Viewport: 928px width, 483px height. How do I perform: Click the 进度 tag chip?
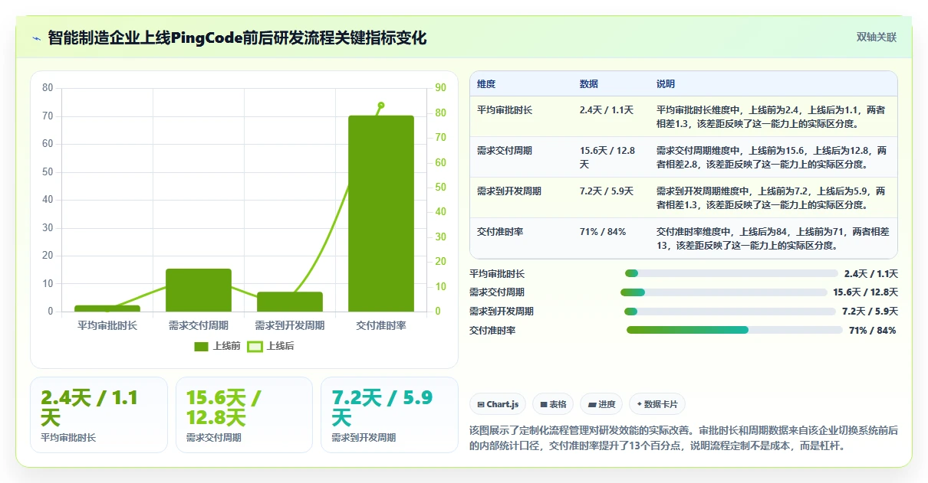601,404
